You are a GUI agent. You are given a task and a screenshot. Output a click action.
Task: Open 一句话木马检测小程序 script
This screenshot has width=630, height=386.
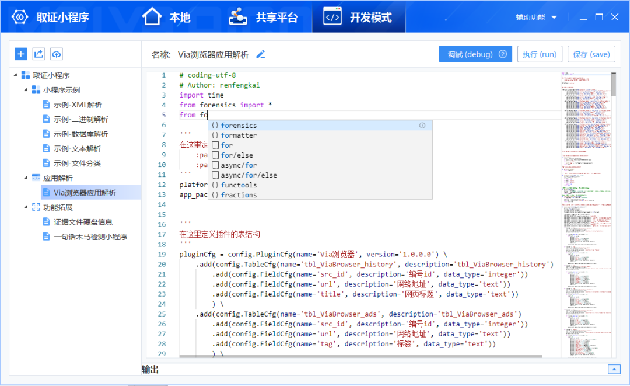coord(90,237)
